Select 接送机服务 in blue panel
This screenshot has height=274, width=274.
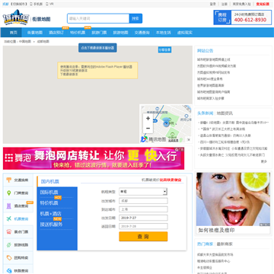[x=51, y=225]
